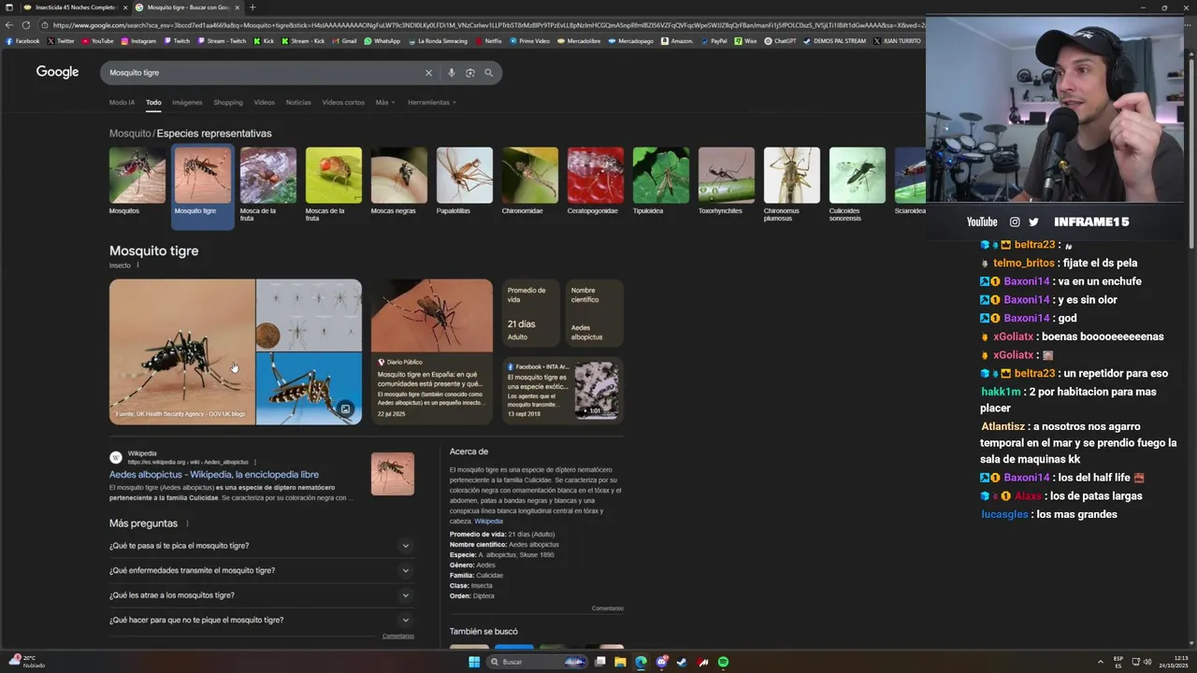
Task: Open Discord from the taskbar
Action: [x=661, y=662]
